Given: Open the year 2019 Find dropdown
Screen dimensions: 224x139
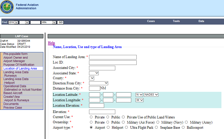Looking at the screenshot, I should pyautogui.click(x=13, y=22).
